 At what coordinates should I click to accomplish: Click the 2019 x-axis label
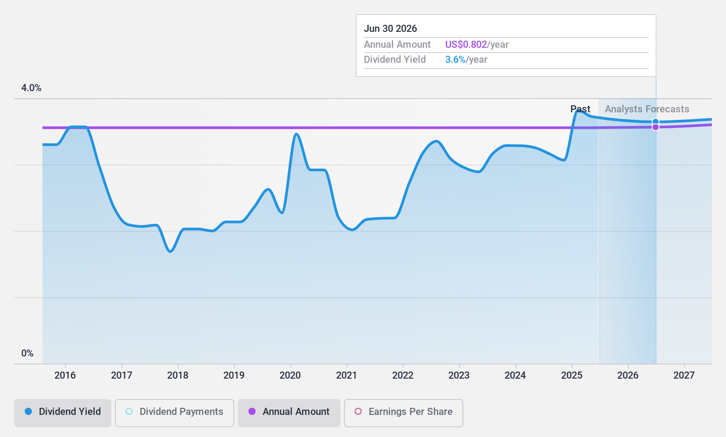click(234, 376)
